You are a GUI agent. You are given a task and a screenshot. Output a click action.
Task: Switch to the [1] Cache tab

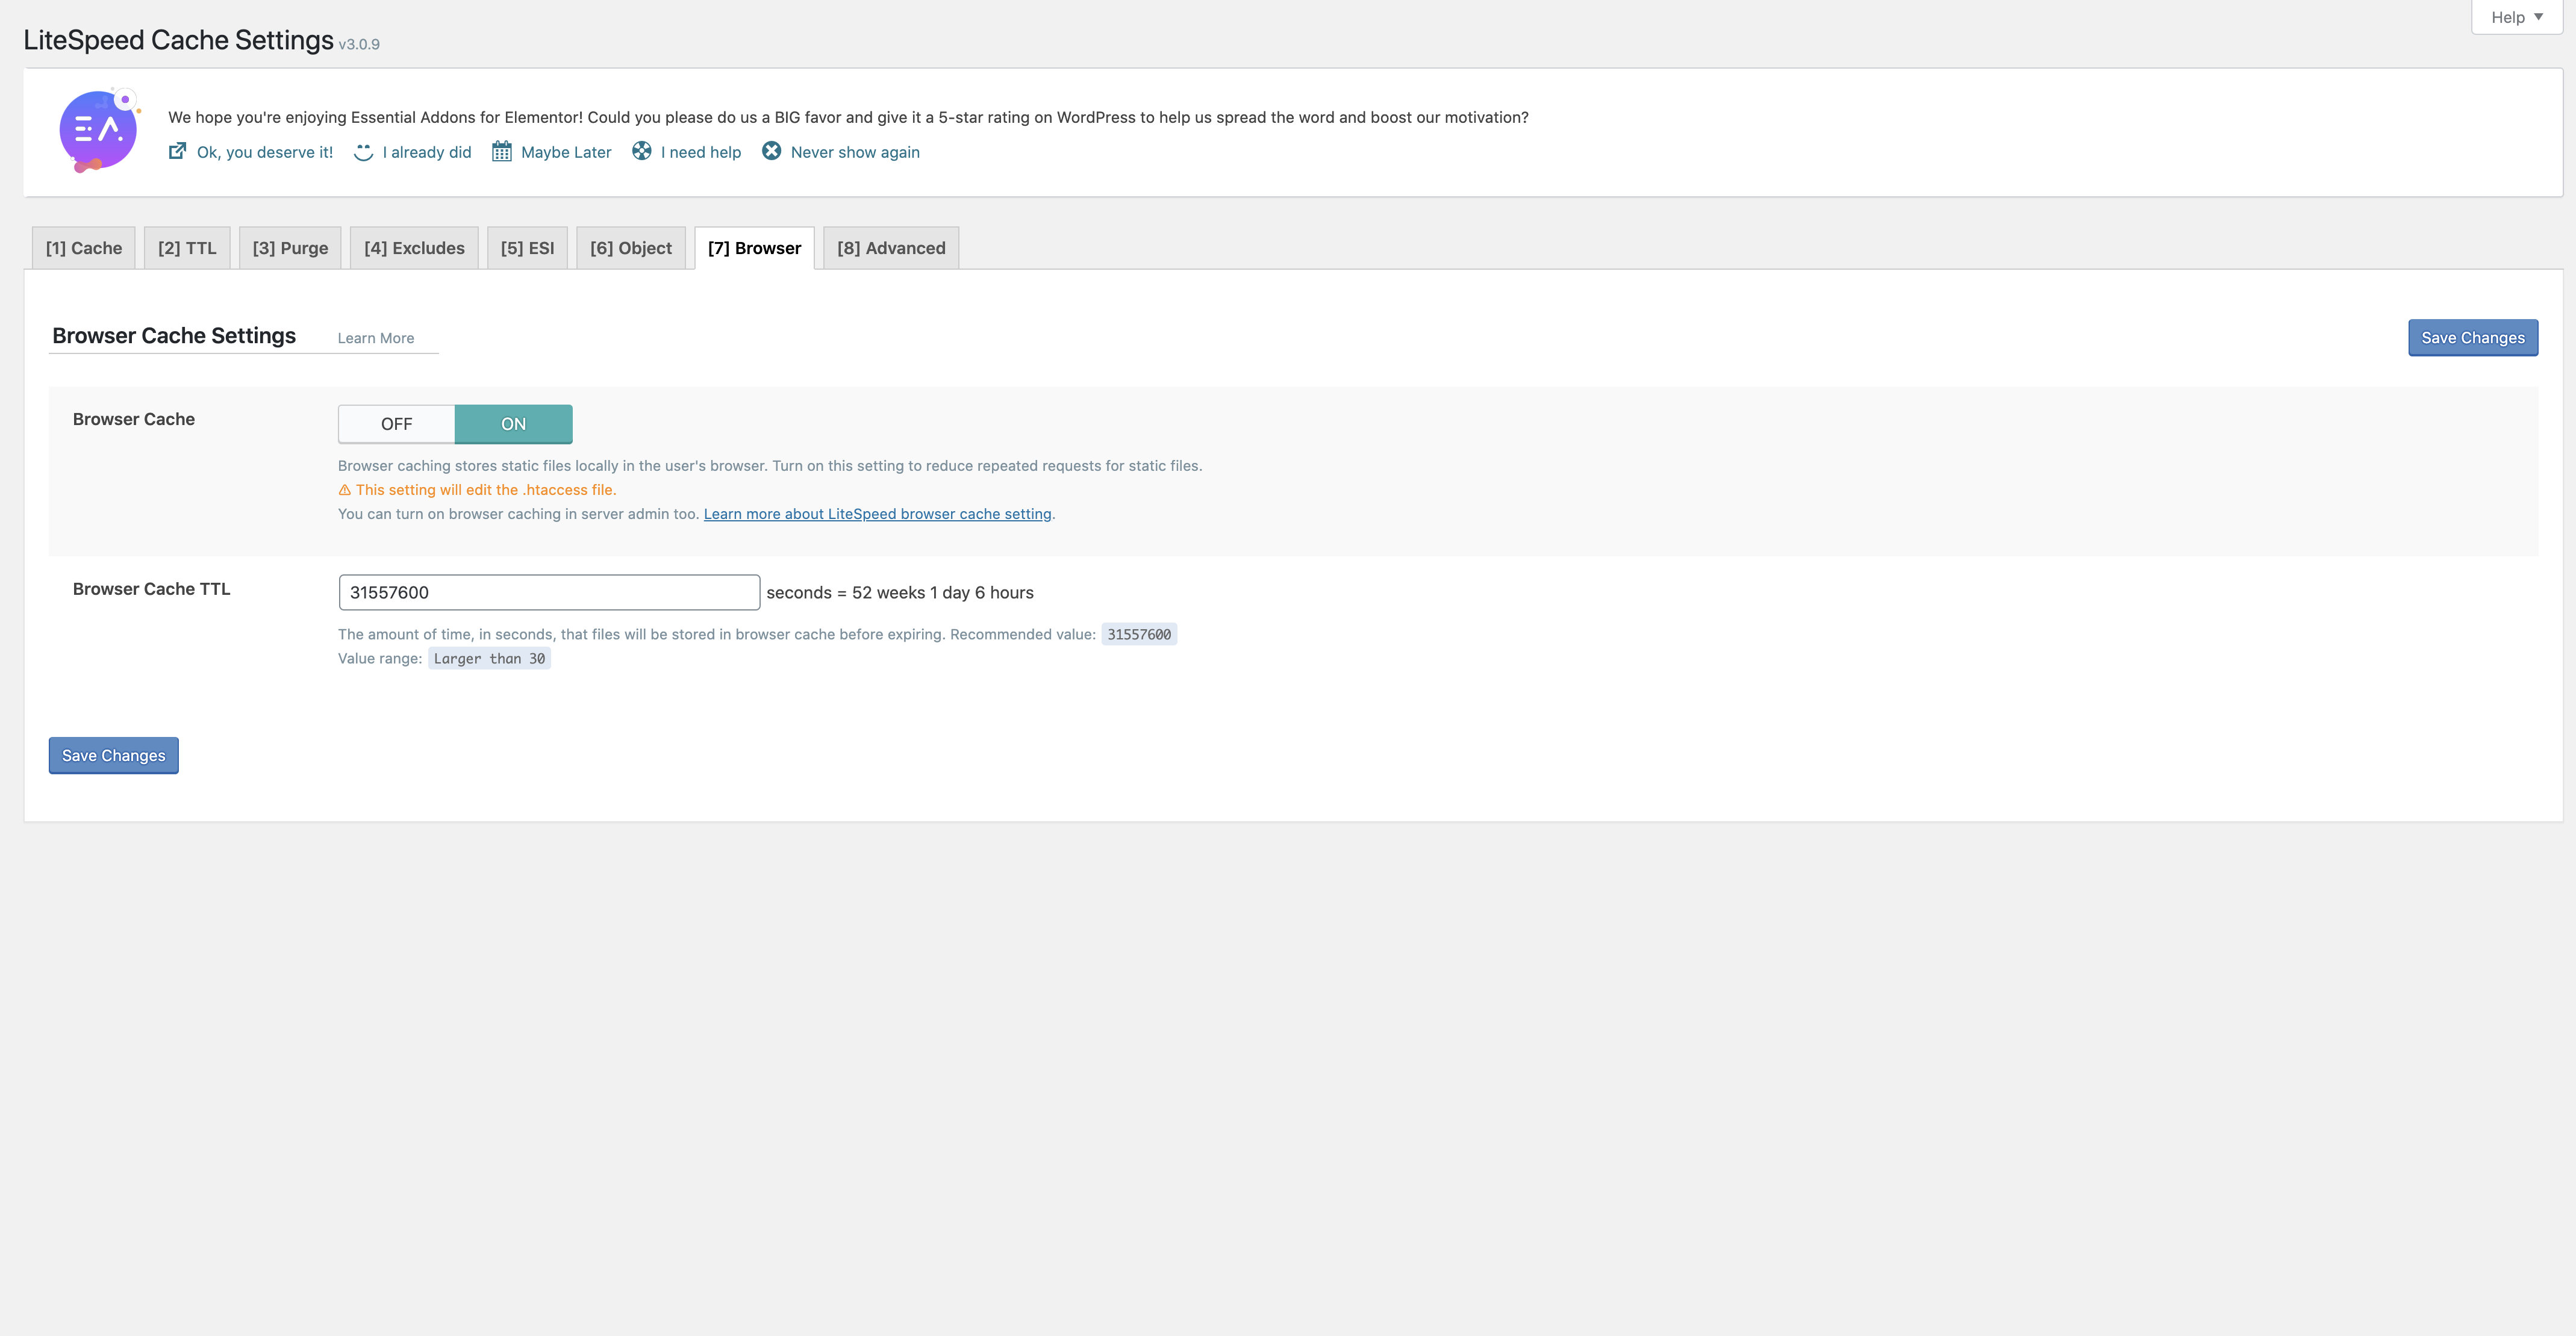tap(84, 248)
